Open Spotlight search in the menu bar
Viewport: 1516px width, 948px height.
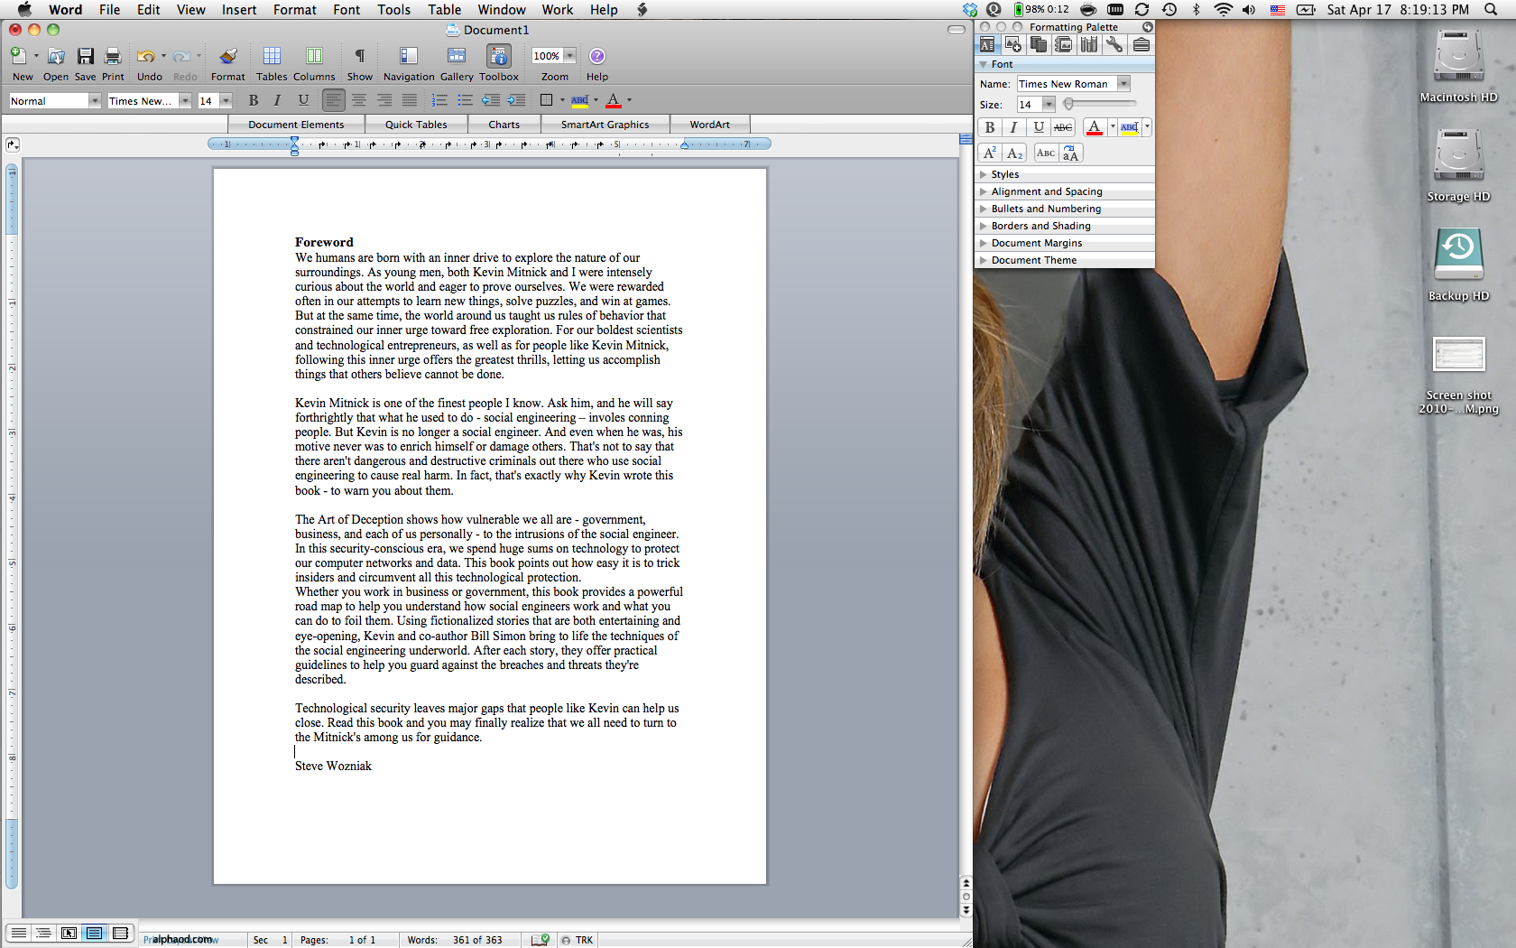click(x=1491, y=10)
